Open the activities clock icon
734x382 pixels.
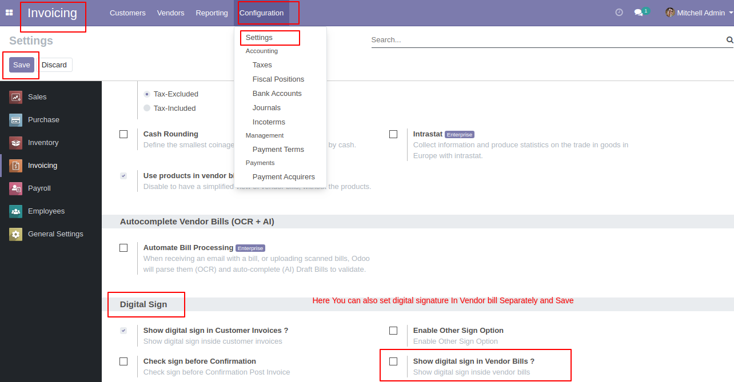coord(619,13)
